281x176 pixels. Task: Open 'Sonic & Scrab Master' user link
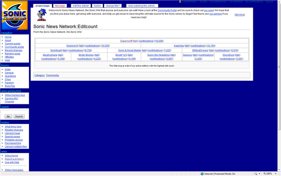(x=130, y=50)
